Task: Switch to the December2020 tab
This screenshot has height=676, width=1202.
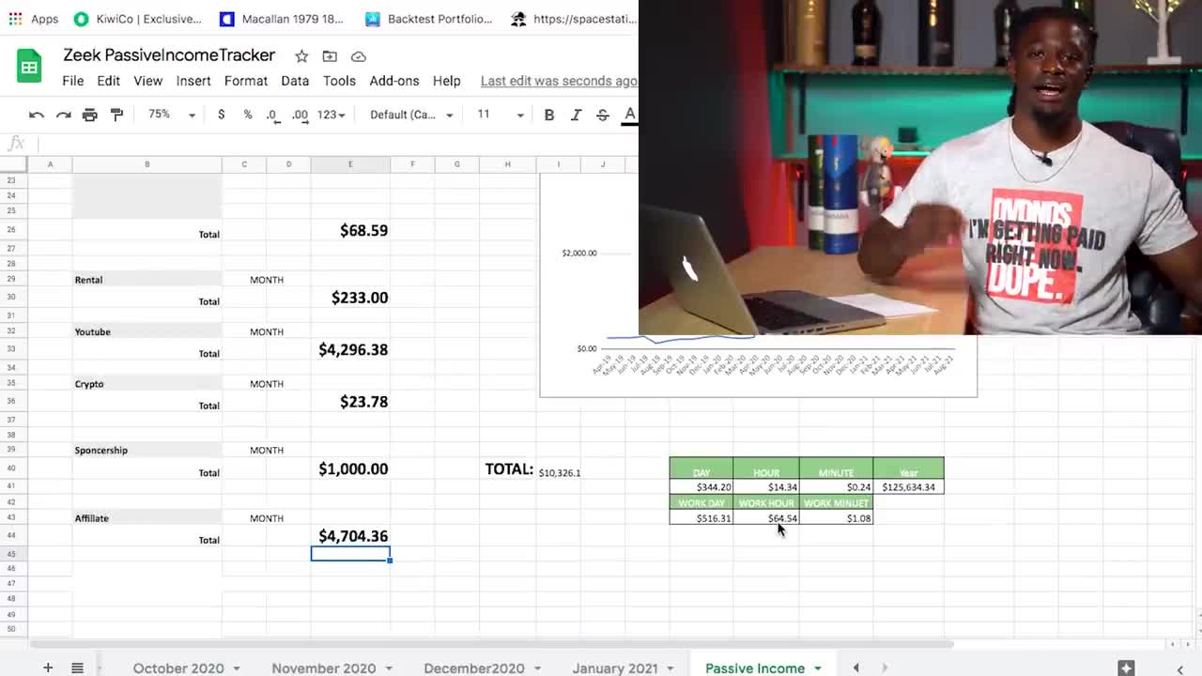Action: click(x=473, y=668)
